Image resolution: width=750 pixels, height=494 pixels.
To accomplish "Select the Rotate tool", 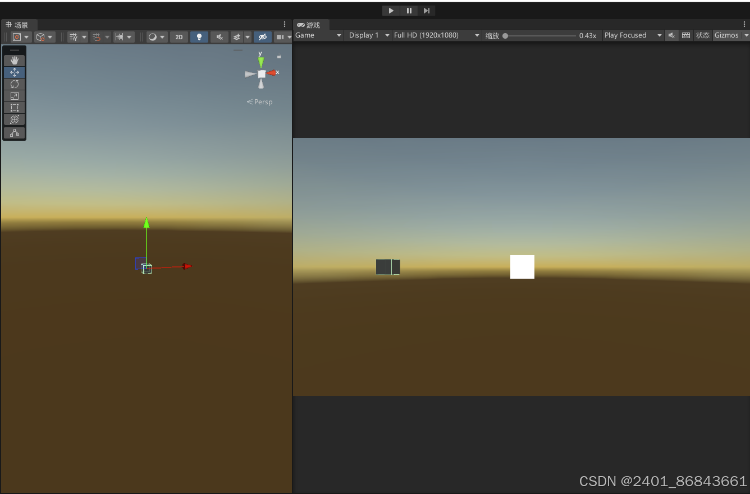I will tap(14, 84).
